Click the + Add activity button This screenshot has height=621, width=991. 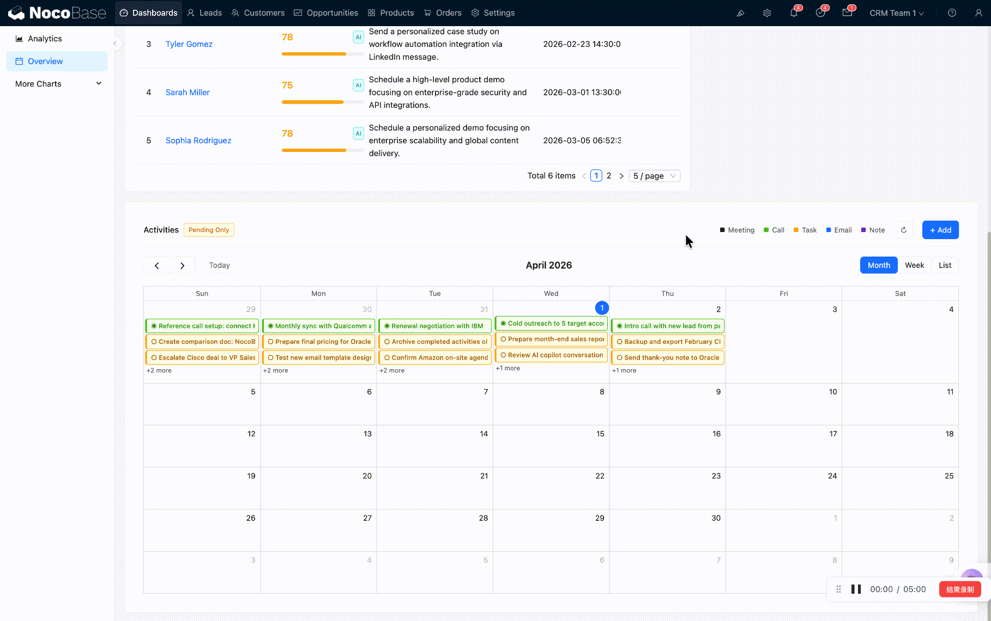click(940, 230)
